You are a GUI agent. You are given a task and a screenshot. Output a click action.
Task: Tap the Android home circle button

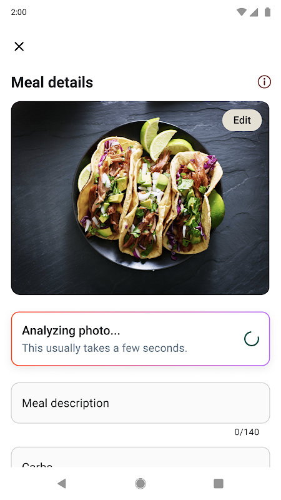(140, 483)
